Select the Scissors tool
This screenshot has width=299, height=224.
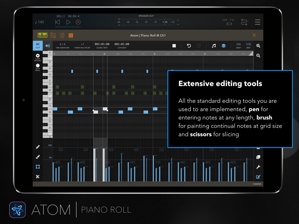pyautogui.click(x=38, y=177)
